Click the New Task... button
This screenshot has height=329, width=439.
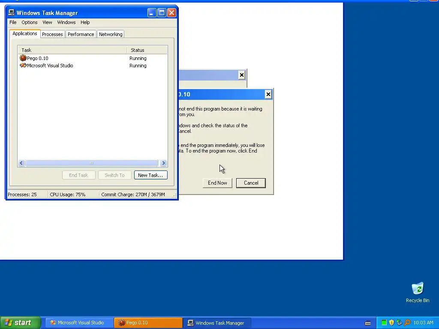pyautogui.click(x=150, y=175)
